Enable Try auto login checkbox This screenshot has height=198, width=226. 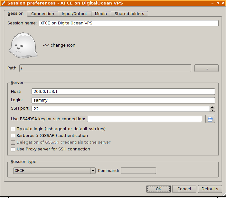pyautogui.click(x=13, y=129)
